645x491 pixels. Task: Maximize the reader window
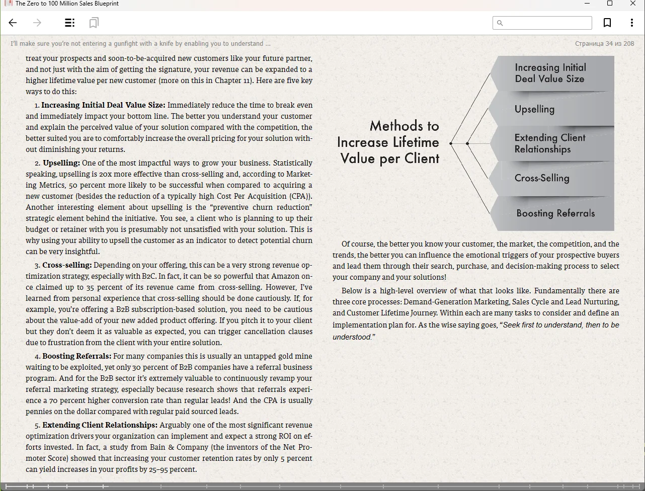click(610, 4)
